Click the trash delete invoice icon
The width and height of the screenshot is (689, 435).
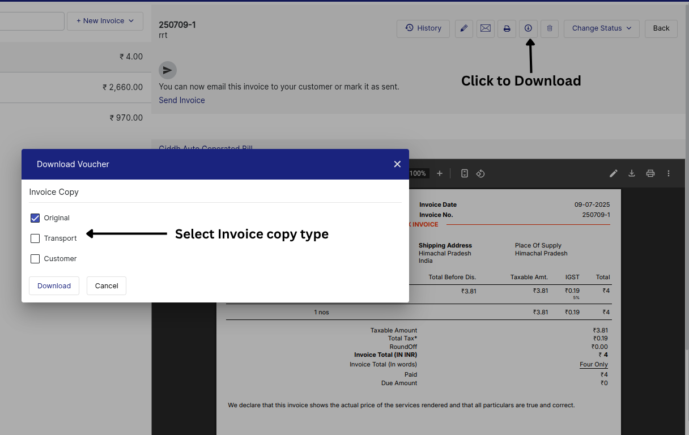(550, 28)
